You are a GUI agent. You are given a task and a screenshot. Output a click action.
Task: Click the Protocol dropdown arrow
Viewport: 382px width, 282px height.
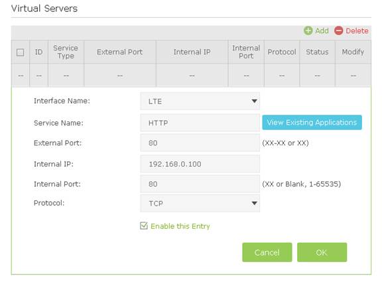pos(255,203)
